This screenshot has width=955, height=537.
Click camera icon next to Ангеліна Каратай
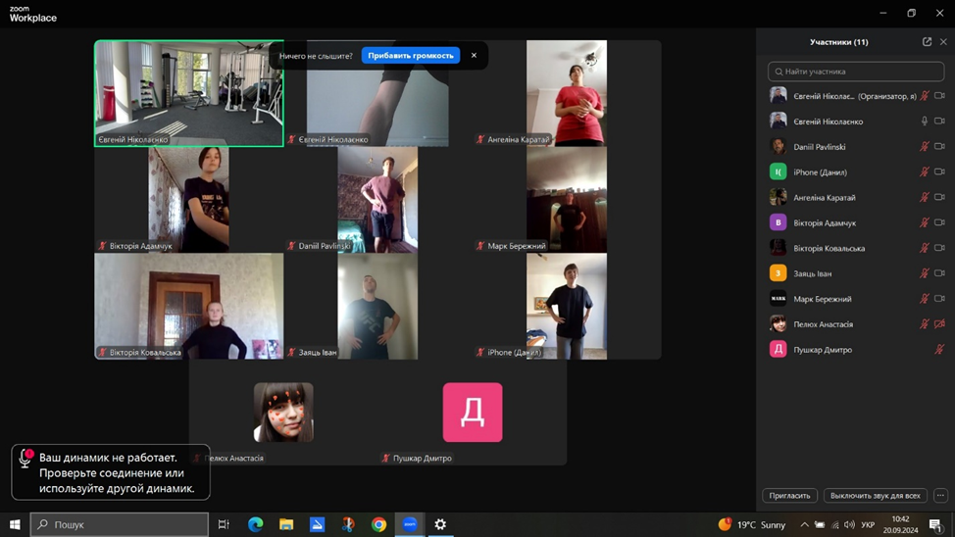coord(939,198)
